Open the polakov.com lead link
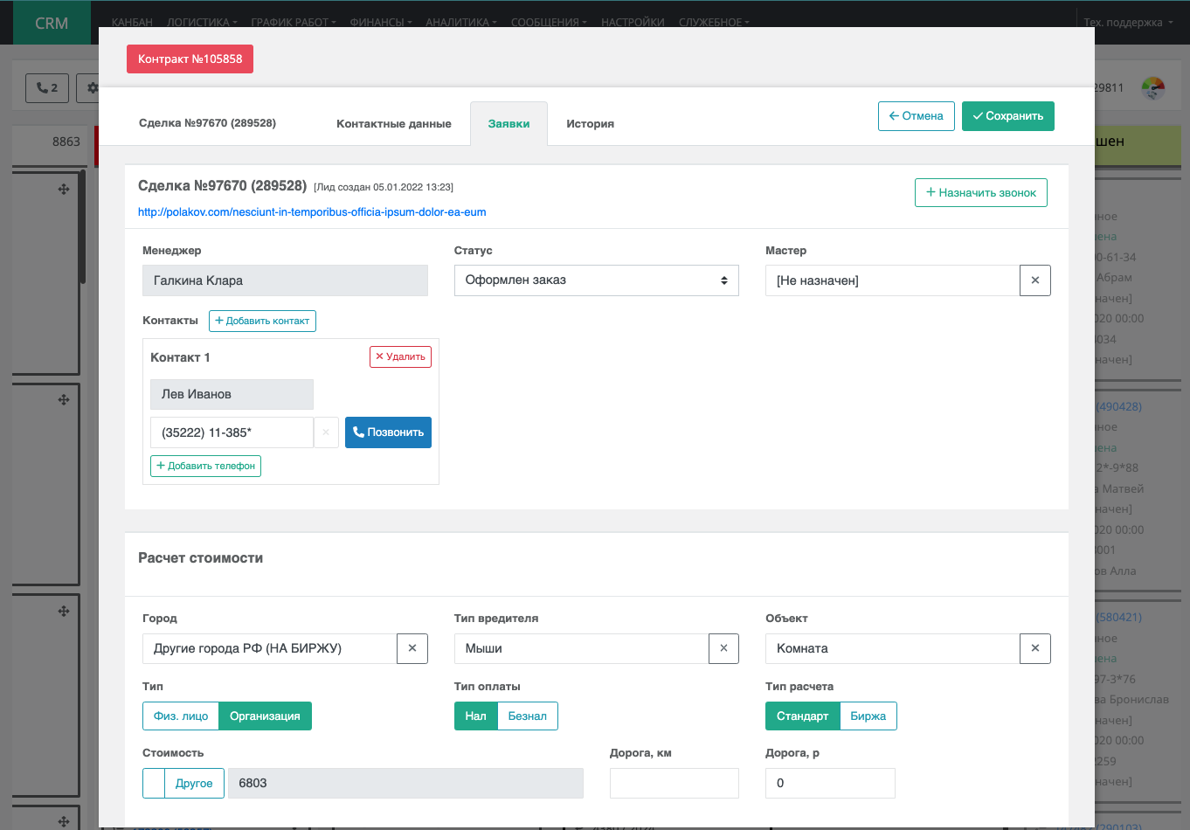The width and height of the screenshot is (1190, 830). tap(312, 212)
